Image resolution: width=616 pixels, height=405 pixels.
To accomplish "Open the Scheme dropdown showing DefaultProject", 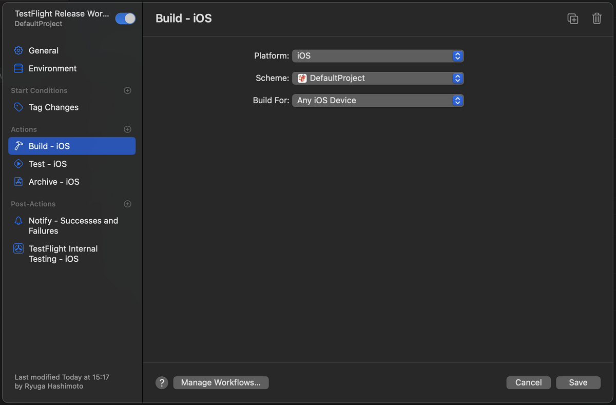I will coord(378,78).
